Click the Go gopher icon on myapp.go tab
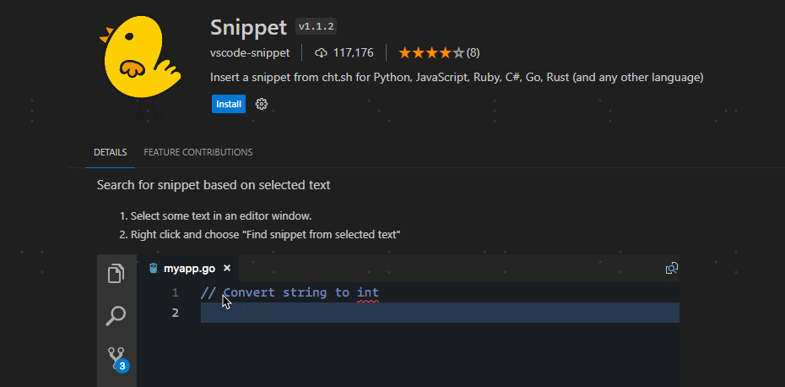The height and width of the screenshot is (387, 785). (x=154, y=268)
